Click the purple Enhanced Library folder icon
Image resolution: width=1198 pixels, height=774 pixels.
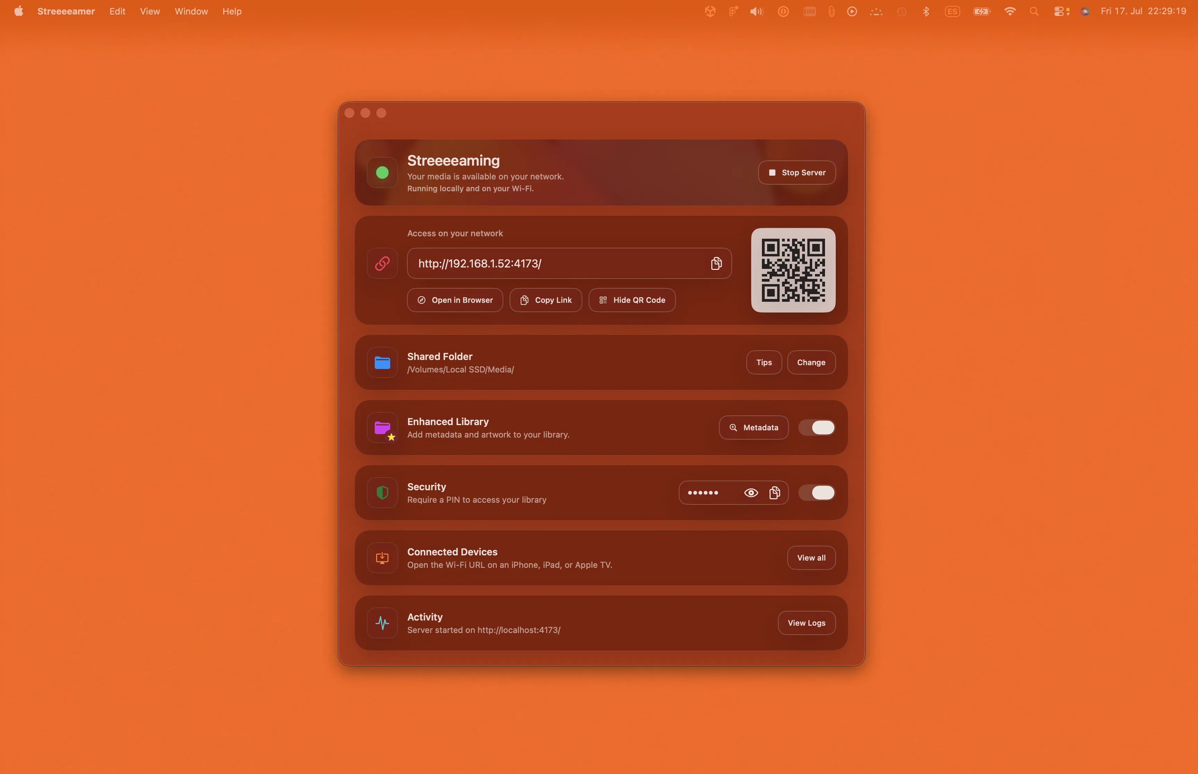coord(382,428)
